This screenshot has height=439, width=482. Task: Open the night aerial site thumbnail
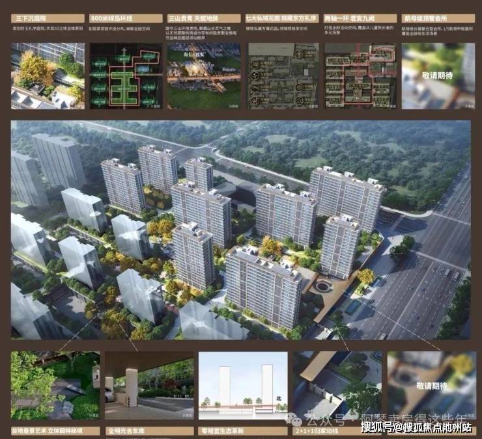tap(204, 76)
